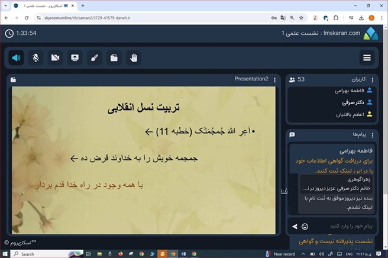Mute the Skyroom speaker sound button
388x258 pixels.
16,58
